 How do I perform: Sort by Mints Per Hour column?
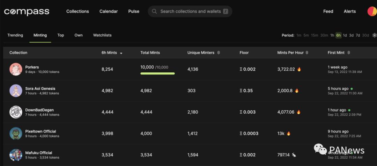pyautogui.click(x=307, y=53)
